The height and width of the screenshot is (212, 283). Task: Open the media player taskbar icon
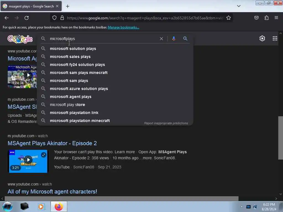coord(41,206)
